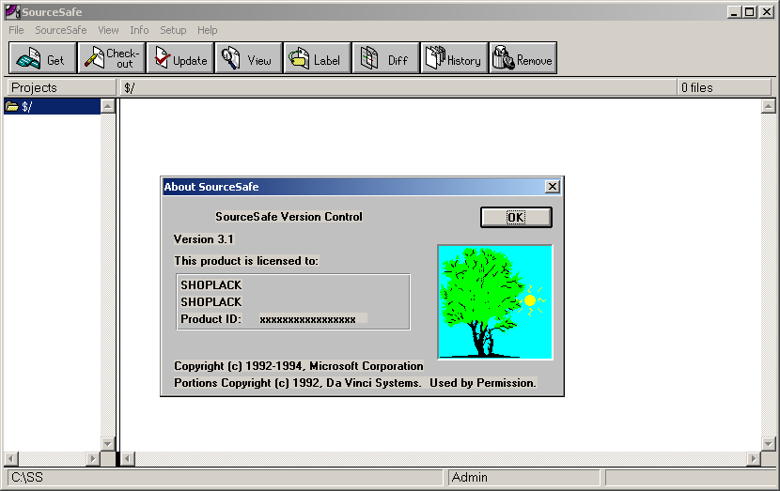Image resolution: width=780 pixels, height=491 pixels.
Task: Click the View toolbar button
Action: pos(249,58)
